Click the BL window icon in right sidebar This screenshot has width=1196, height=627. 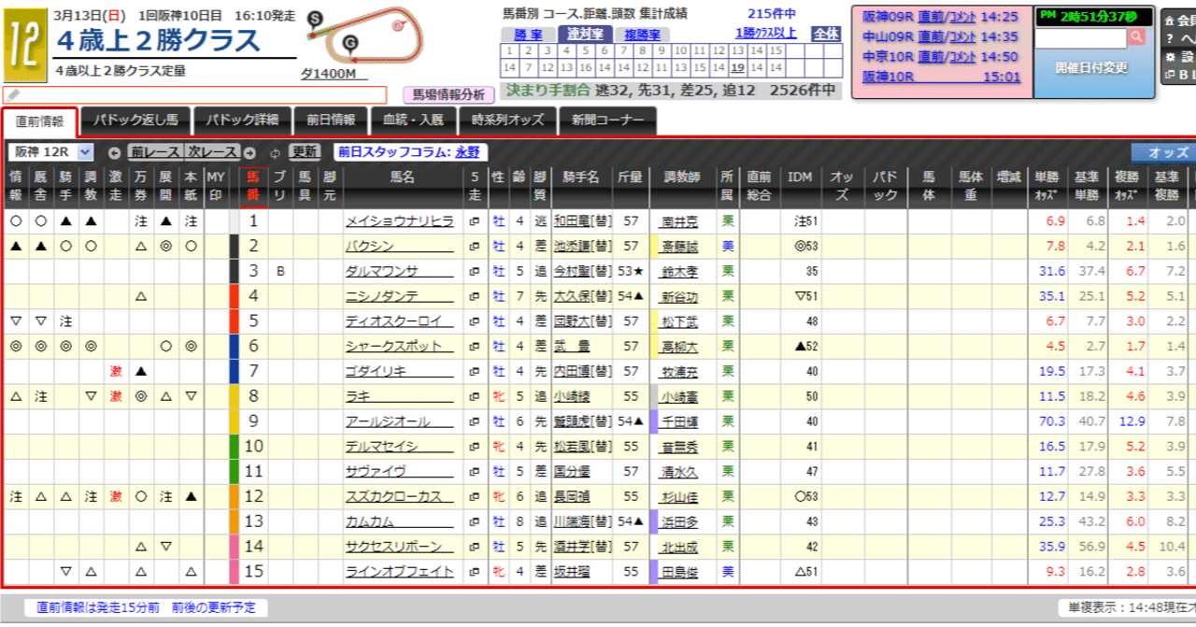(1169, 72)
